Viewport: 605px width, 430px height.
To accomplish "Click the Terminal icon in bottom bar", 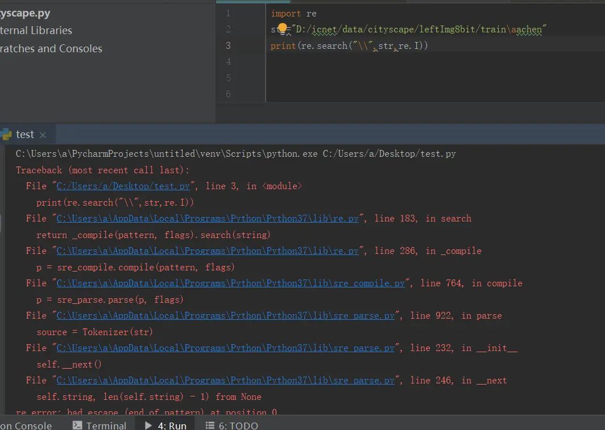I will click(77, 425).
